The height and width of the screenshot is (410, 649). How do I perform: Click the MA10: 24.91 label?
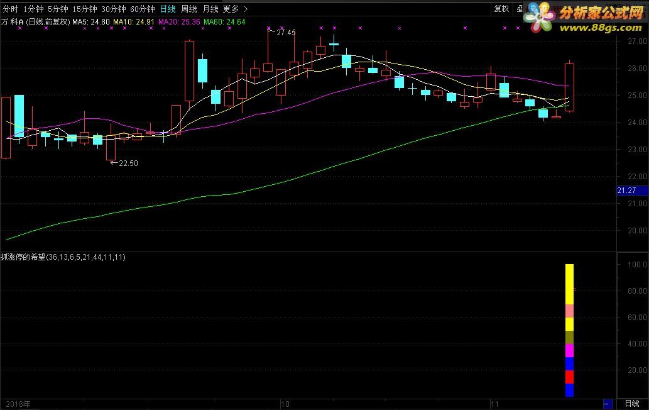point(134,21)
